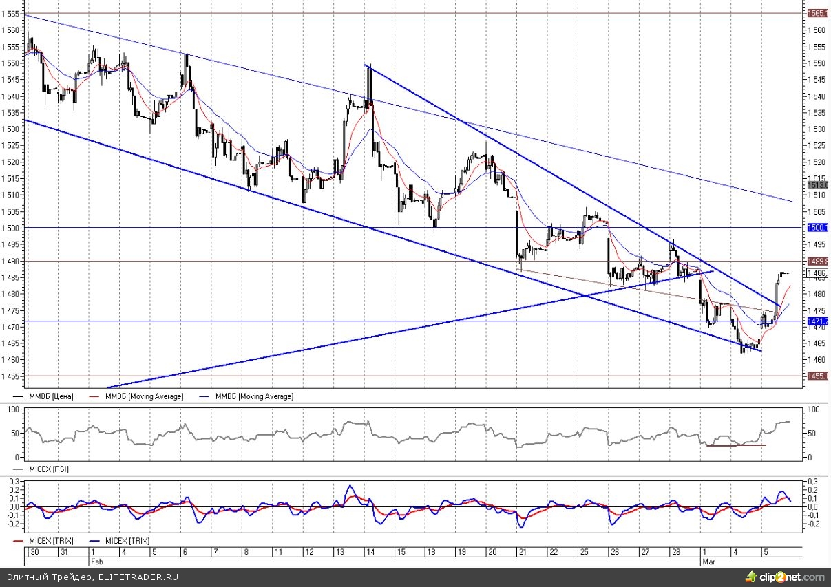Click the 1489.8 resistance level label
Screen dimensions: 831x587
pyautogui.click(x=817, y=262)
